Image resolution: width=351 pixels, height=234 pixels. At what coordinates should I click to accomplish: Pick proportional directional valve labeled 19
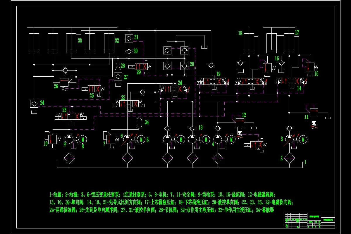(213, 82)
